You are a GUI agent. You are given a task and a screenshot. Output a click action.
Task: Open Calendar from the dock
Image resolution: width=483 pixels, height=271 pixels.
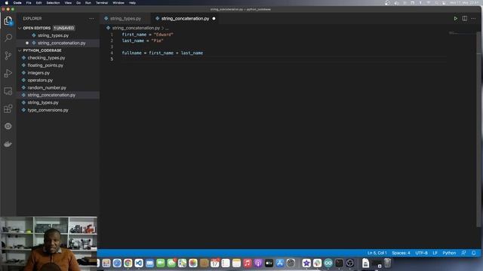click(214, 263)
